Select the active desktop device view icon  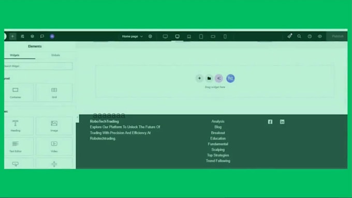pos(178,36)
